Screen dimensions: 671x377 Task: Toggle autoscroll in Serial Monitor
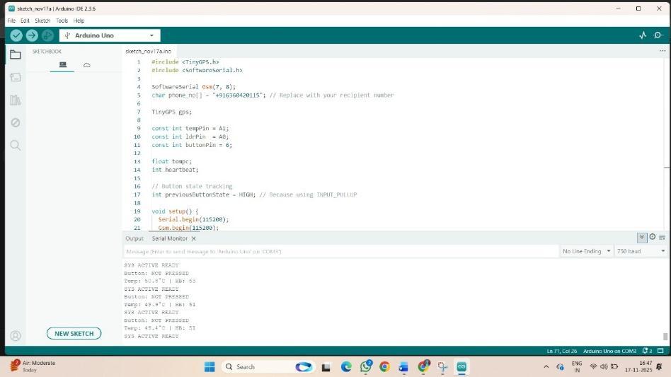[x=642, y=237]
